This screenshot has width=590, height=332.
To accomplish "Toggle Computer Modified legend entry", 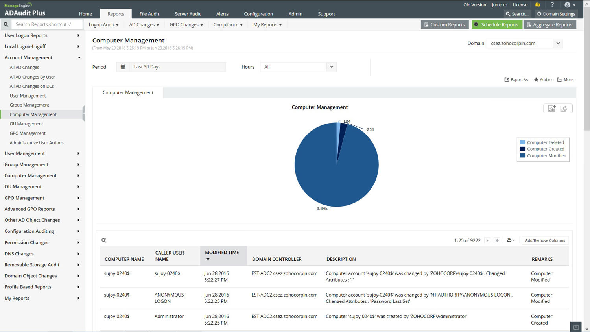I will click(x=546, y=156).
